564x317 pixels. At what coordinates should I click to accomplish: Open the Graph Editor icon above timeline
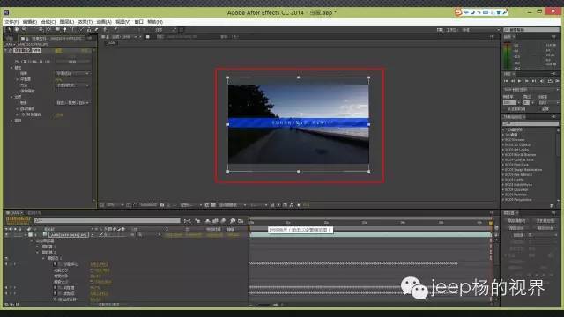click(241, 221)
